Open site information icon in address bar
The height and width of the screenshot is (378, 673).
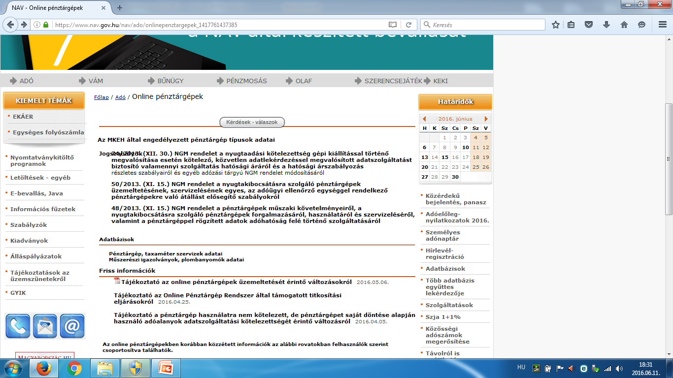click(x=37, y=25)
